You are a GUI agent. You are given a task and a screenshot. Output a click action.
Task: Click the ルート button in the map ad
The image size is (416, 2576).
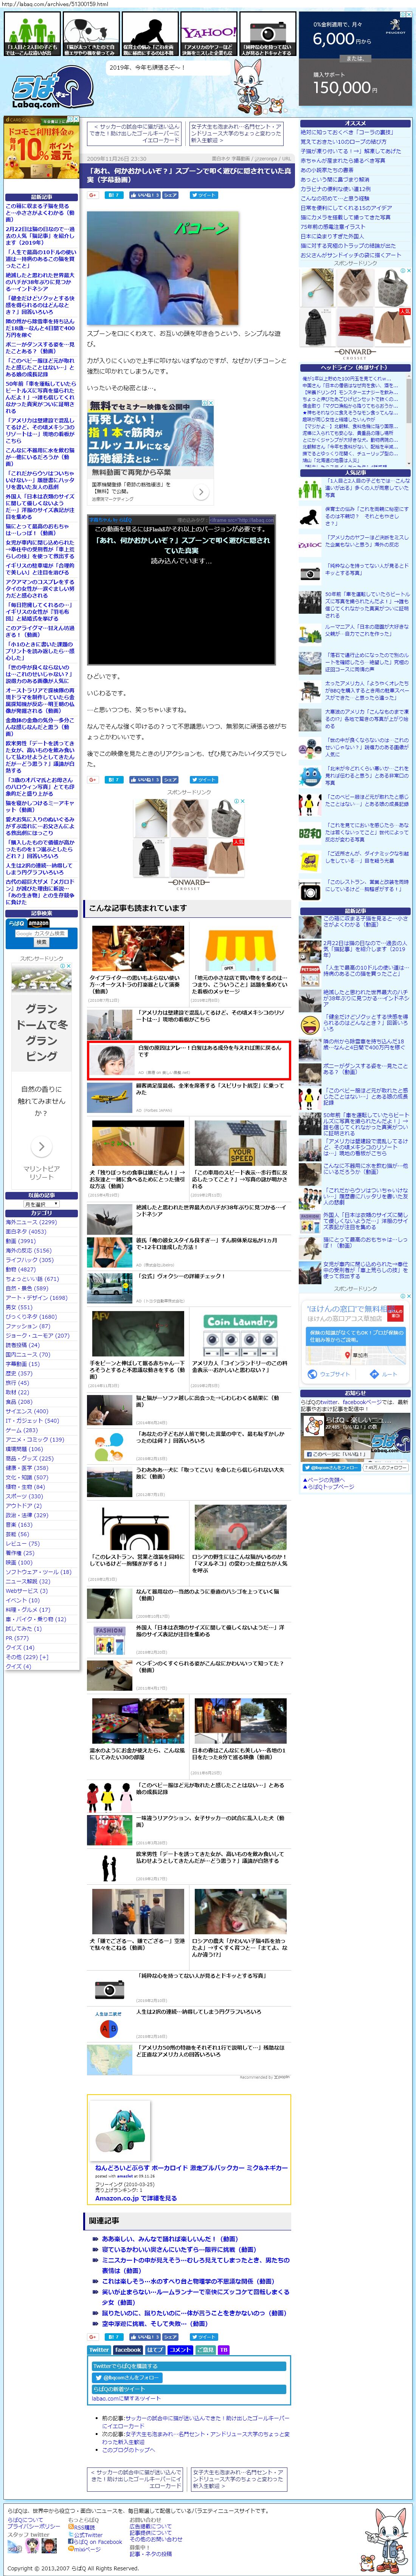point(384,1373)
